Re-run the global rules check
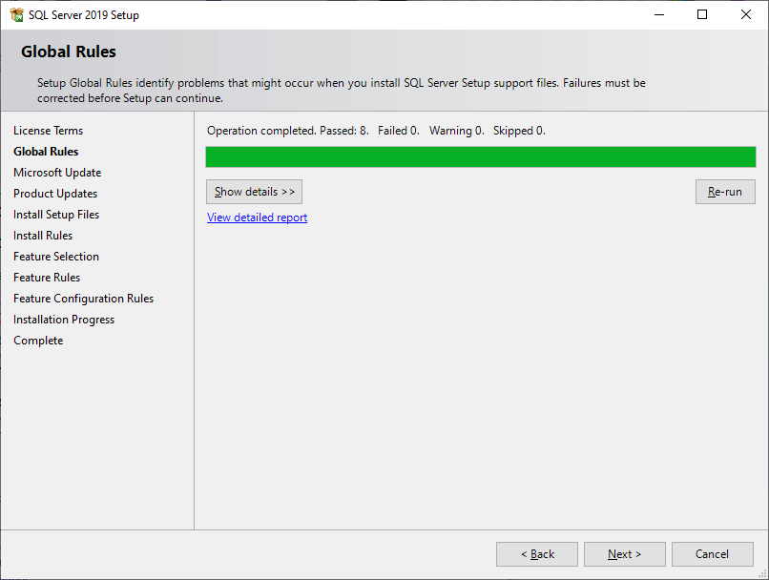The width and height of the screenshot is (769, 580). (724, 191)
